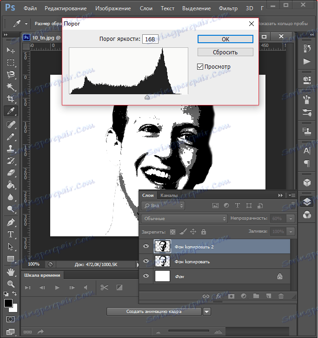The height and width of the screenshot is (338, 318).
Task: Switch to the Каналы tab
Action: (169, 195)
